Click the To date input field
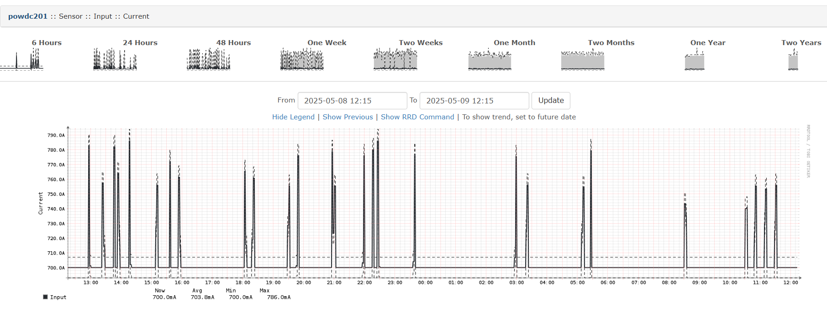Screen dimensions: 827x328 tap(474, 101)
